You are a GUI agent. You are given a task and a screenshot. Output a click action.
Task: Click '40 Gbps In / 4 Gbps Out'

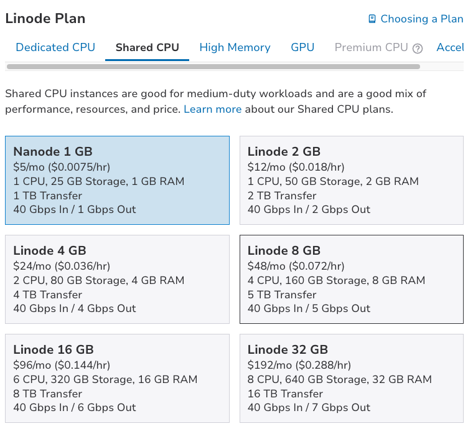[75, 308]
